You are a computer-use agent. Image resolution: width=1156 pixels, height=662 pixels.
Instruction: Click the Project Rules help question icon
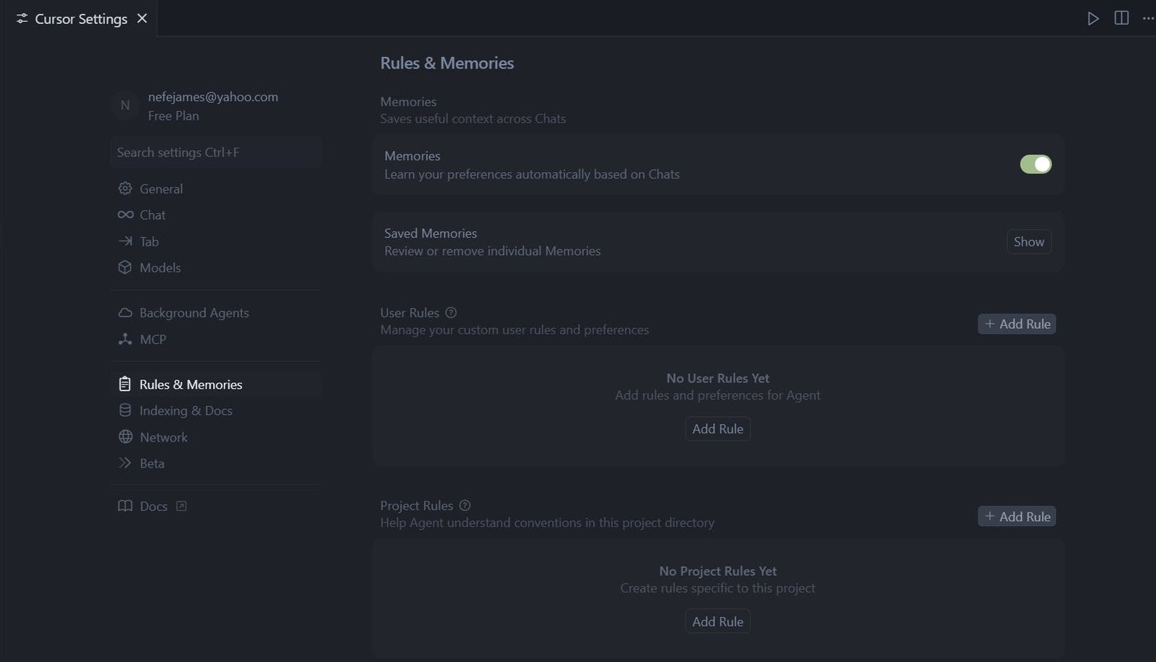tap(465, 506)
